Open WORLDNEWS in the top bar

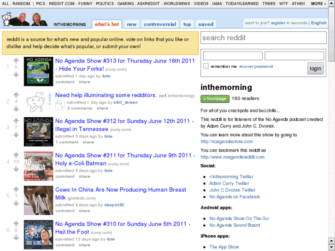click(x=176, y=4)
